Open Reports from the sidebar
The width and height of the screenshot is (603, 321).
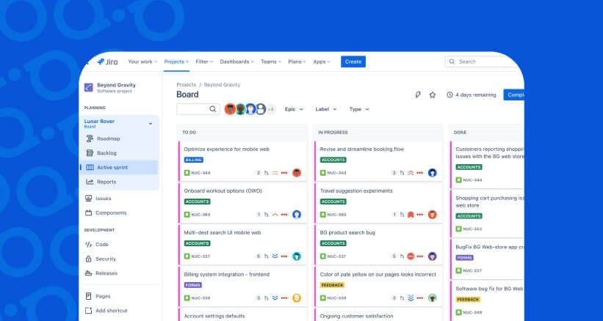[106, 182]
